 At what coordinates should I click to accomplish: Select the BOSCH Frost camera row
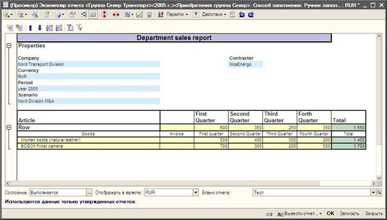[89, 146]
